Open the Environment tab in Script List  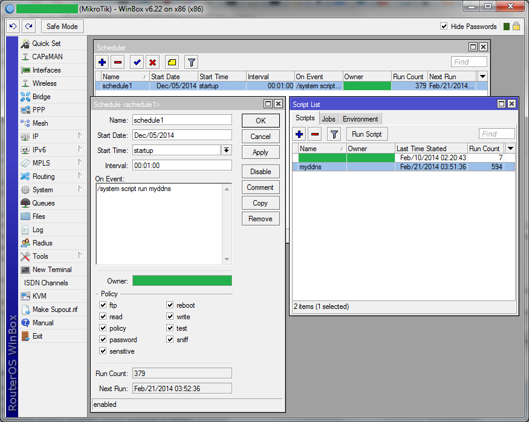point(360,119)
